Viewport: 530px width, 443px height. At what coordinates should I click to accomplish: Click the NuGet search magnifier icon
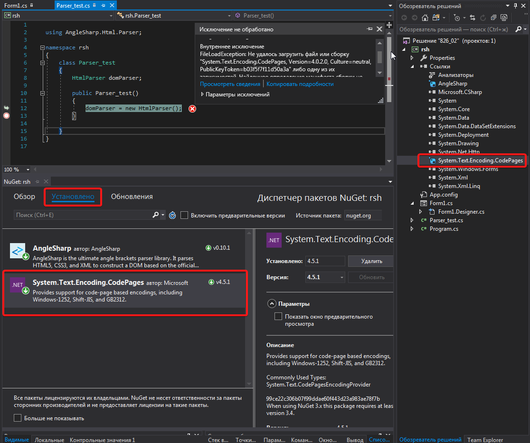[155, 215]
